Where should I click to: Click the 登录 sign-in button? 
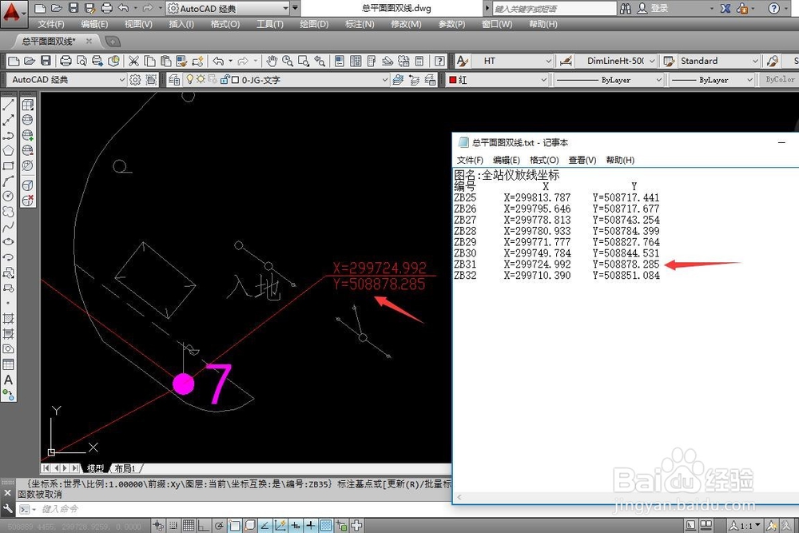(x=654, y=8)
